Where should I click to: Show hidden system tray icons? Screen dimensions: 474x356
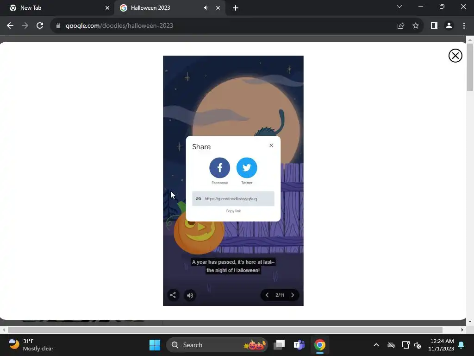(376, 345)
